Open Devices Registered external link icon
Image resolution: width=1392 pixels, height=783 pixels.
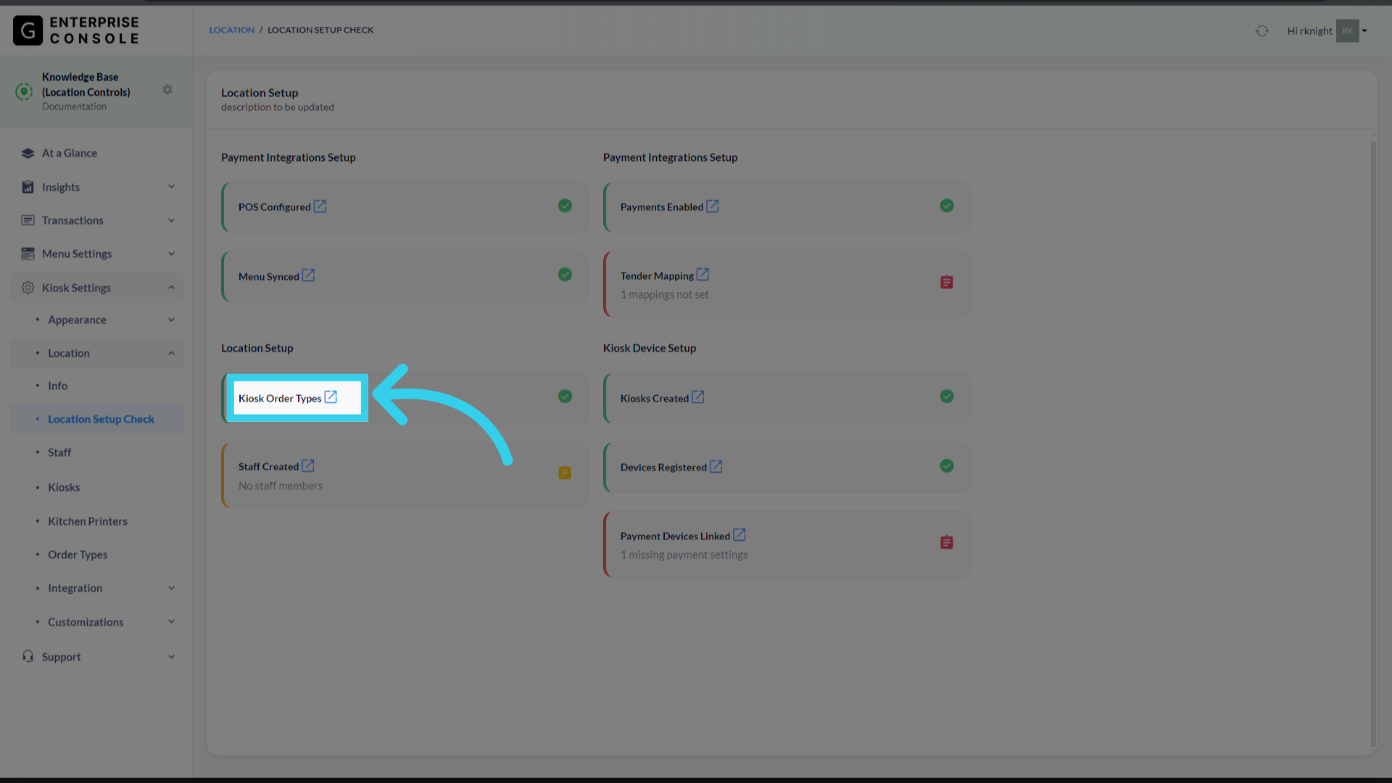point(716,466)
